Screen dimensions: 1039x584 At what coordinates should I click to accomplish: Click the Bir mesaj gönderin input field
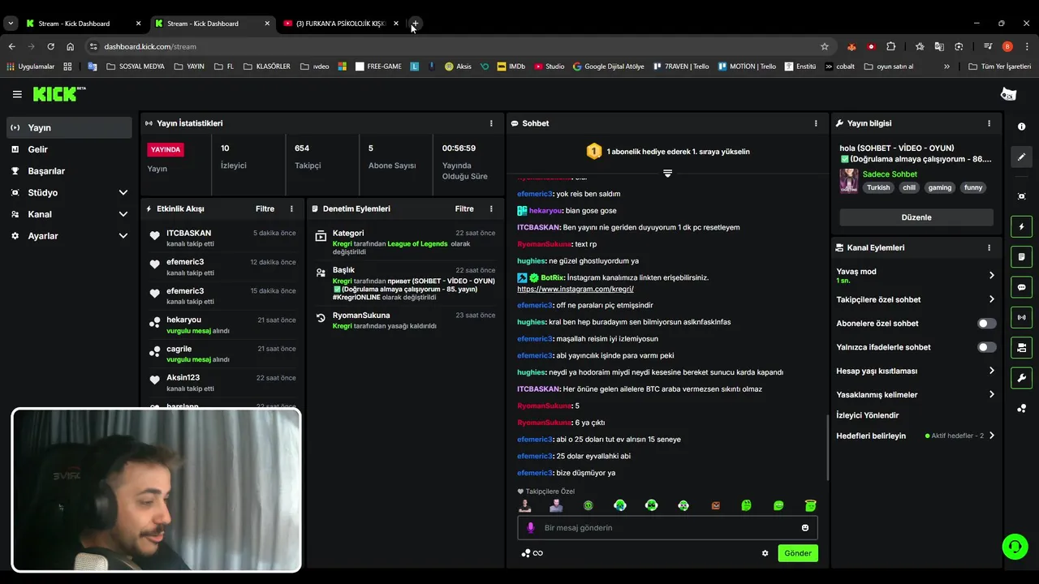[x=667, y=527]
